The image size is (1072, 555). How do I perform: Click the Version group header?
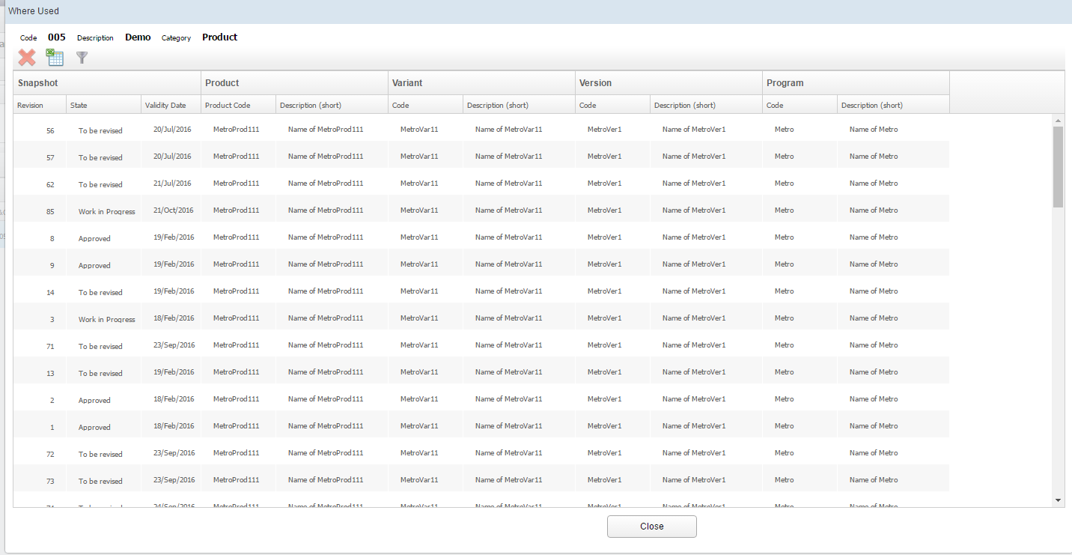click(x=595, y=83)
